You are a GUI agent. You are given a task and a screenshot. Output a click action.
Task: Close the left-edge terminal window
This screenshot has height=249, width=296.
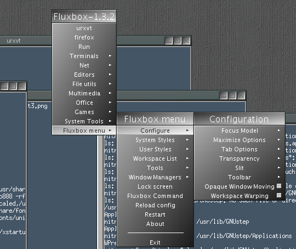[x=22, y=86]
